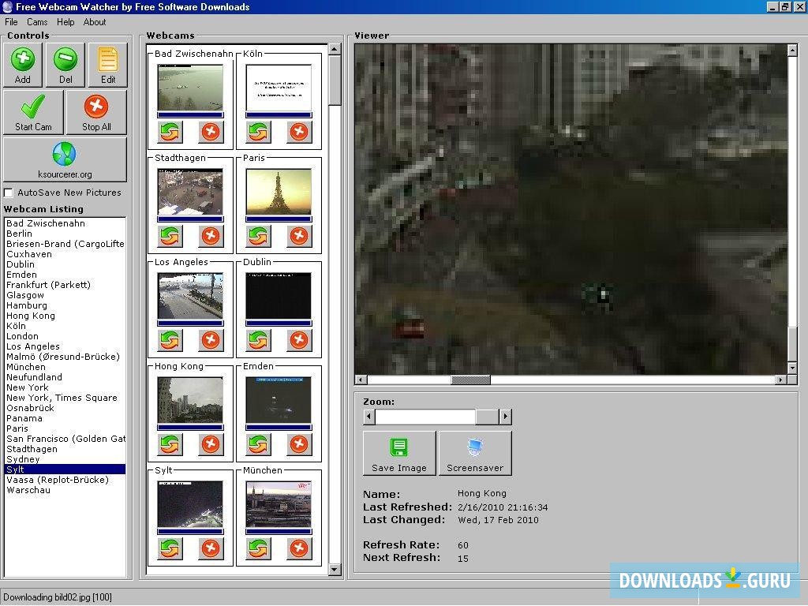The height and width of the screenshot is (606, 808).
Task: Click the viewer horizontal scrollbar thumb
Action: coord(470,380)
